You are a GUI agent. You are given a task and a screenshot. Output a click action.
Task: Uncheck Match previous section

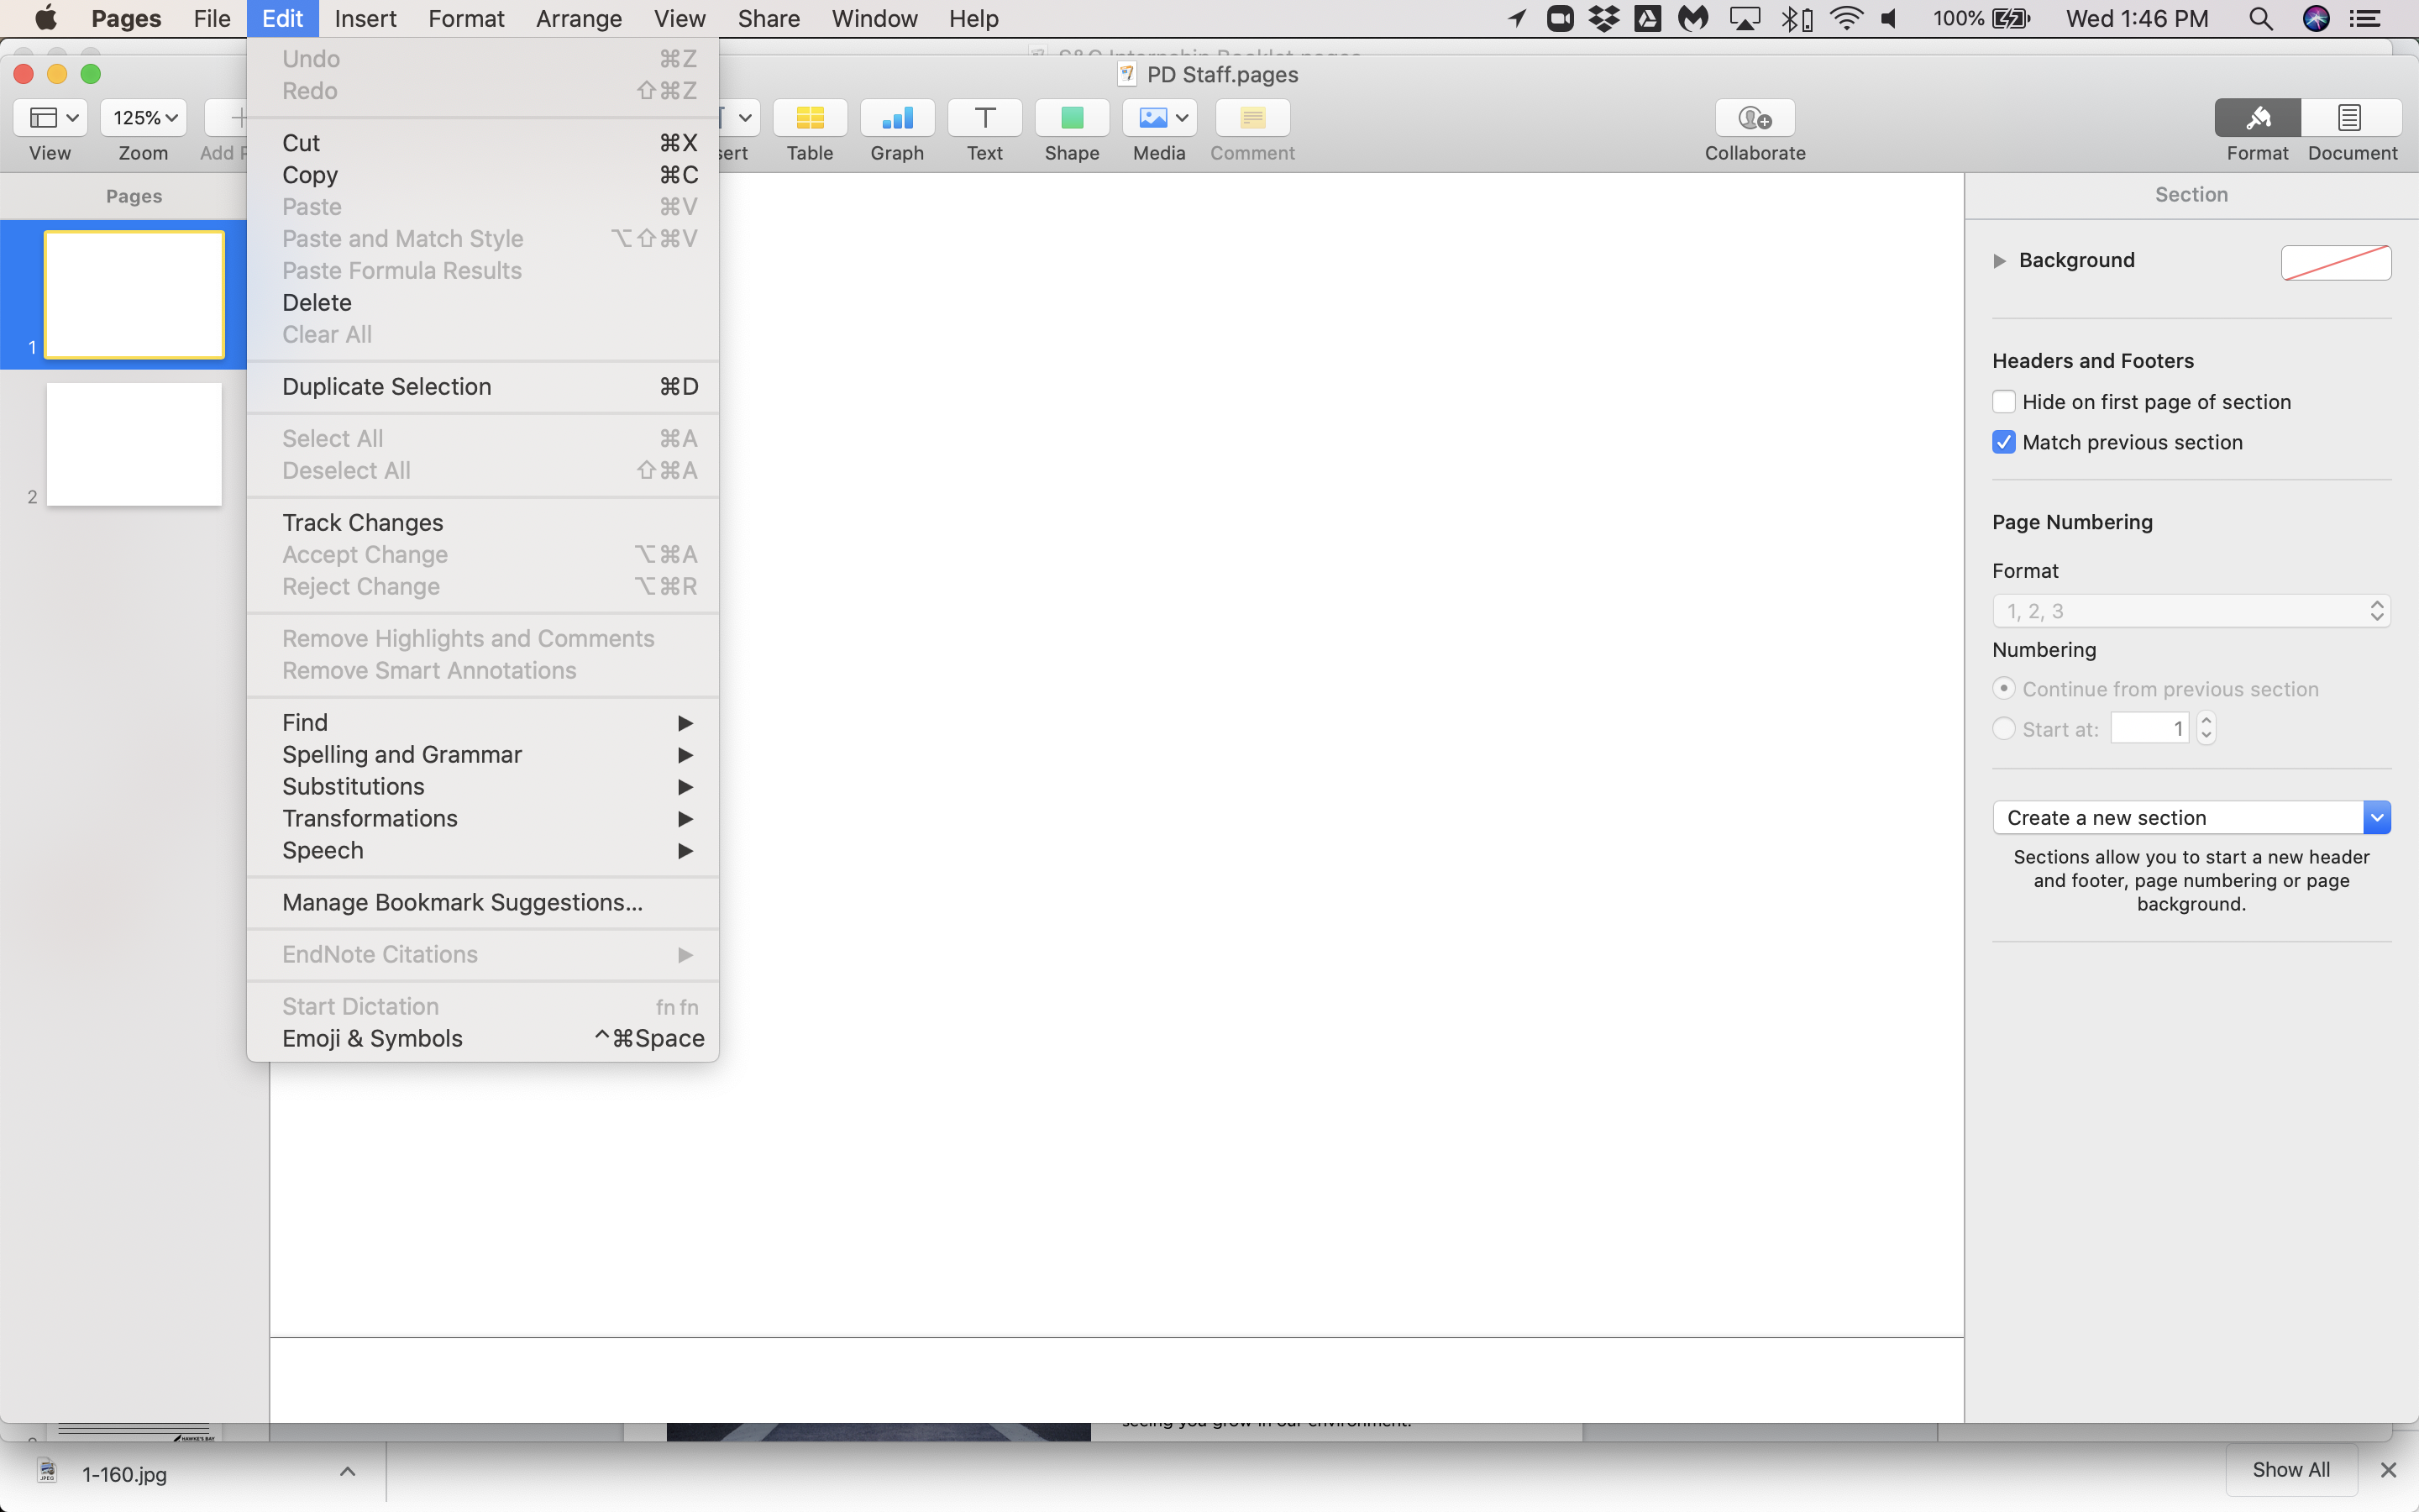[x=2004, y=442]
